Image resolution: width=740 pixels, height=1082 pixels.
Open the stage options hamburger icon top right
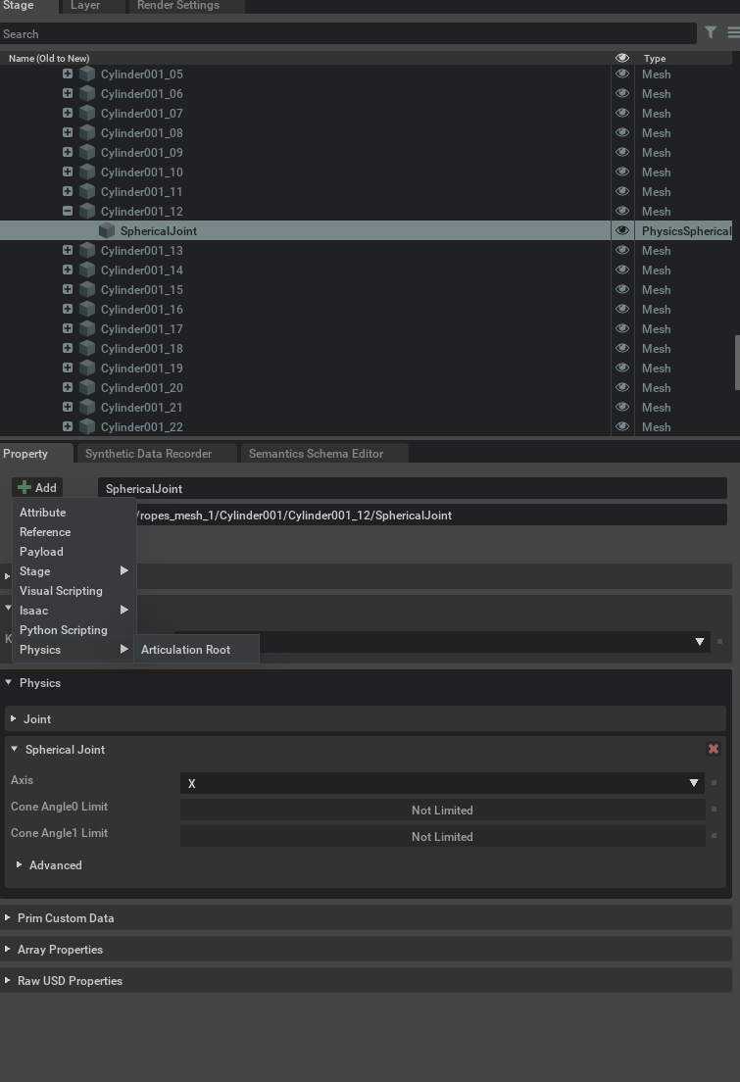(731, 32)
